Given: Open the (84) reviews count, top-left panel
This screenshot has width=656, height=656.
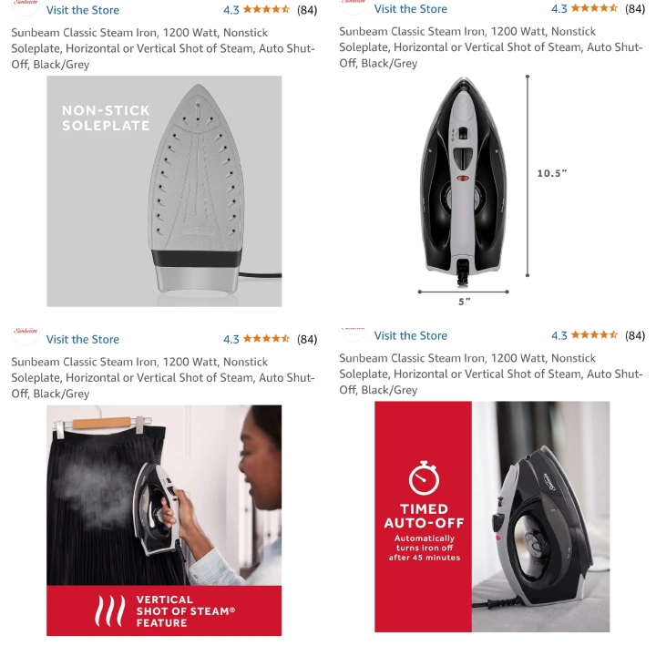Looking at the screenshot, I should [x=307, y=10].
